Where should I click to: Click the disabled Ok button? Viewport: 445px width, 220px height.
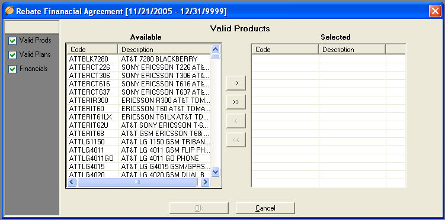point(199,208)
